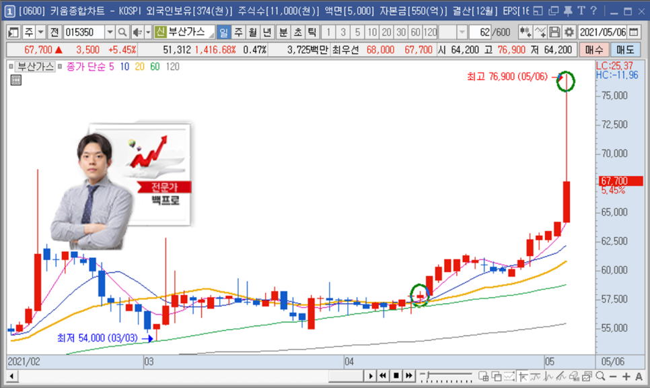The height and width of the screenshot is (388, 650).
Task: Click the eraser tool icon in bottom toolbar
Action: (x=574, y=376)
